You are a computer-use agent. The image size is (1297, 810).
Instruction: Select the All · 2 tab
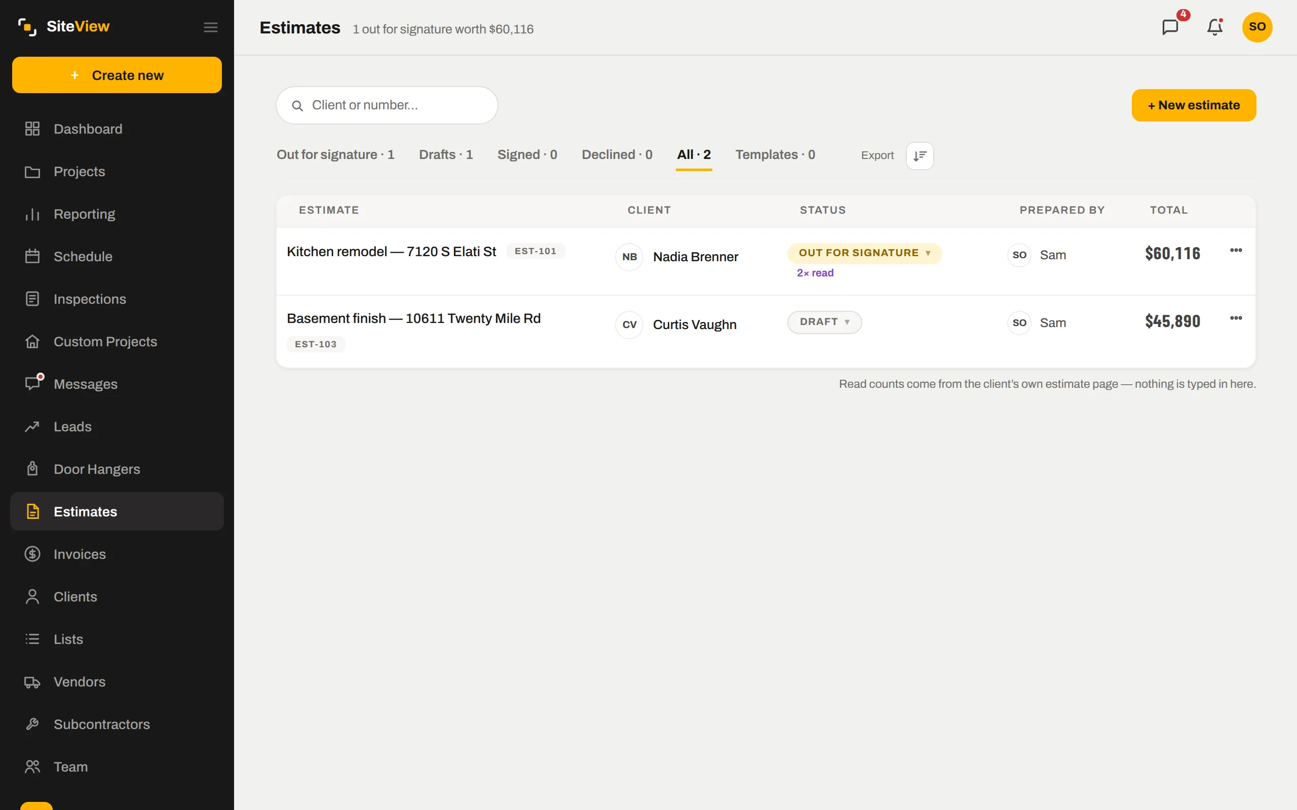pos(694,155)
